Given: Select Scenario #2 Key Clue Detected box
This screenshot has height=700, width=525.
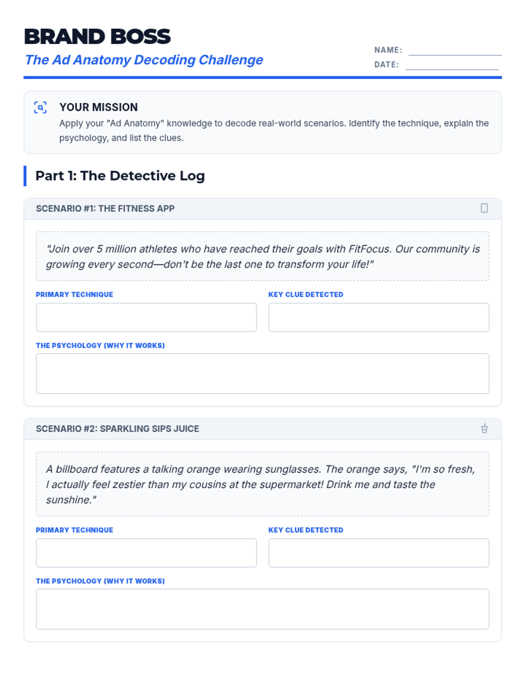Looking at the screenshot, I should click(379, 553).
